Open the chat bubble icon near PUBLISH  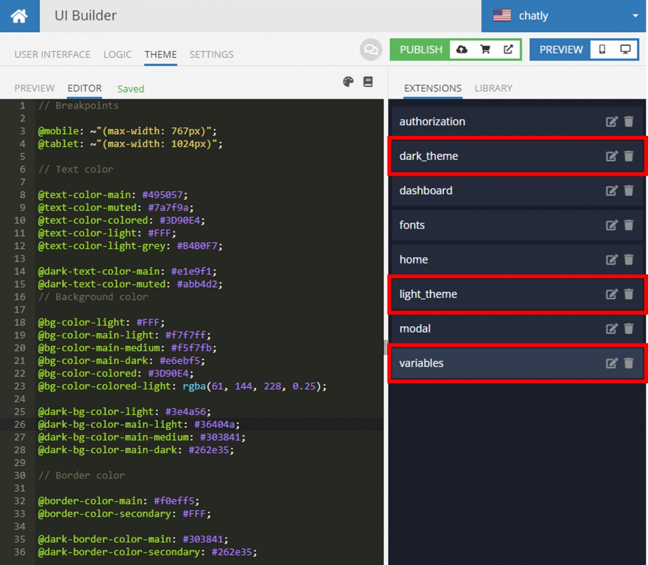tap(371, 49)
